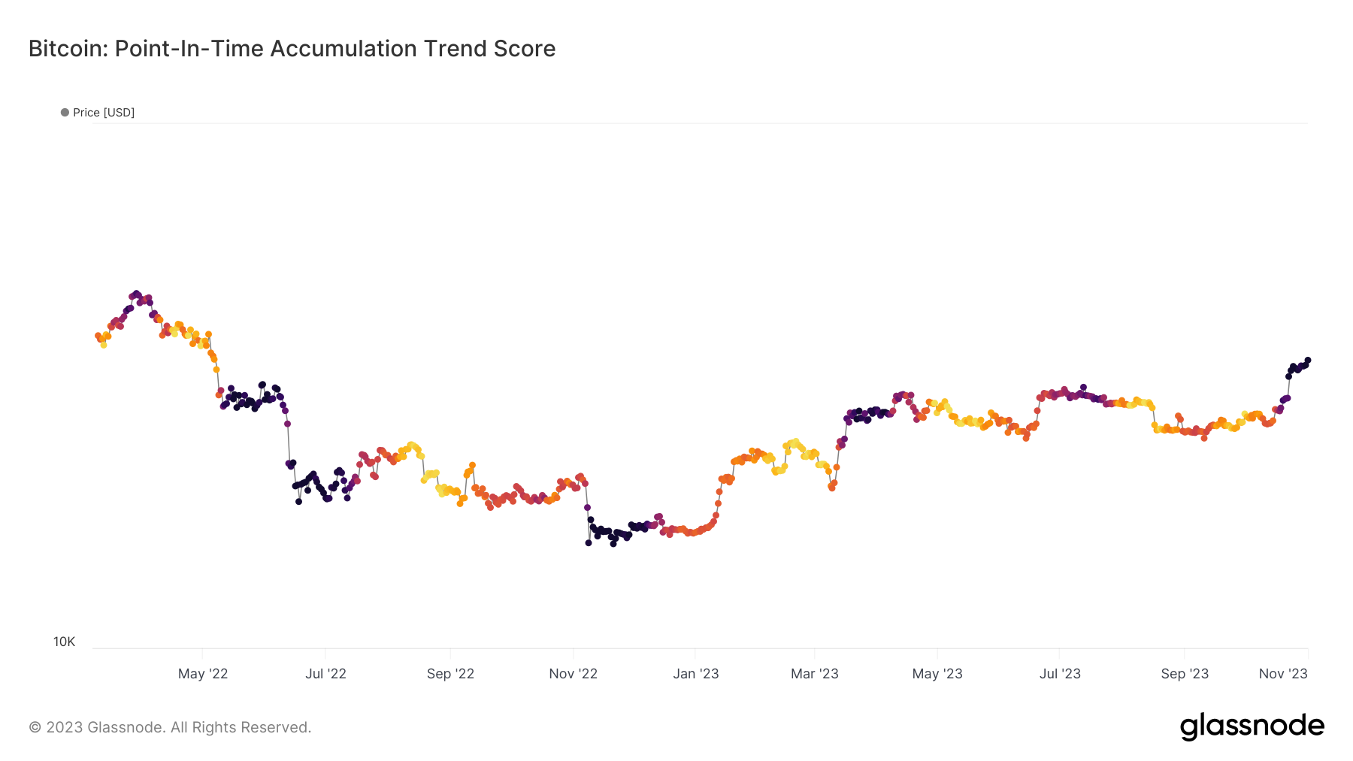
Task: Select the Nov '23 axis label
Action: click(x=1283, y=674)
